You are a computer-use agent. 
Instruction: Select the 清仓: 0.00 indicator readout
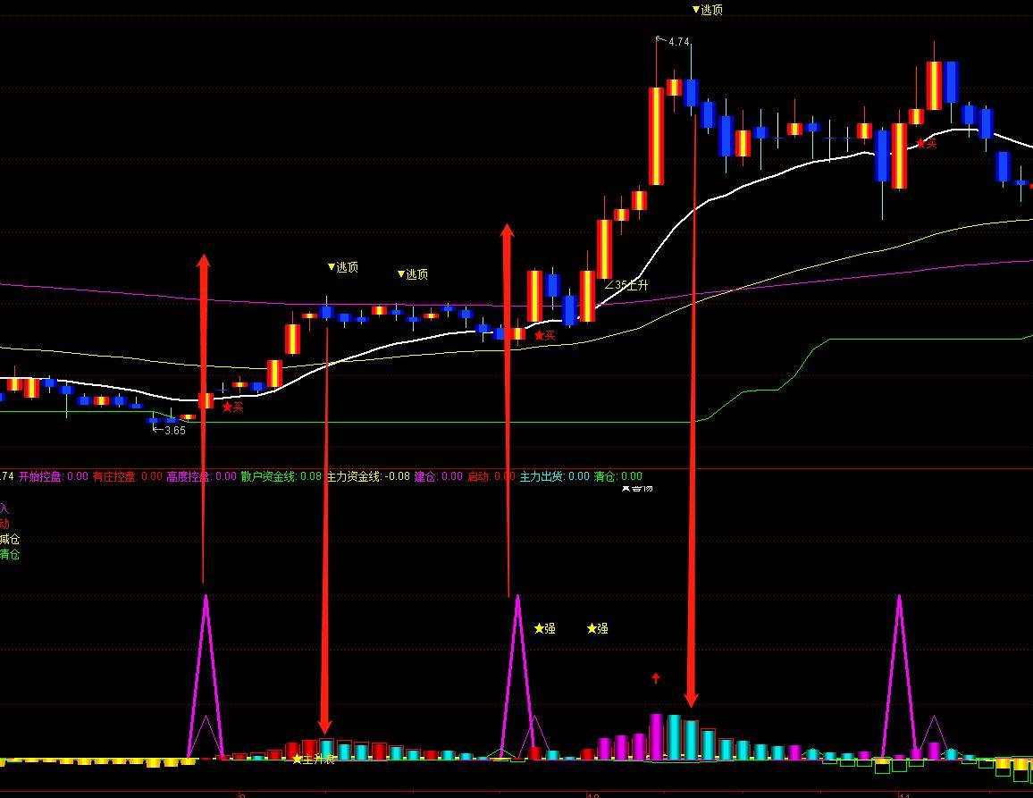(x=618, y=476)
